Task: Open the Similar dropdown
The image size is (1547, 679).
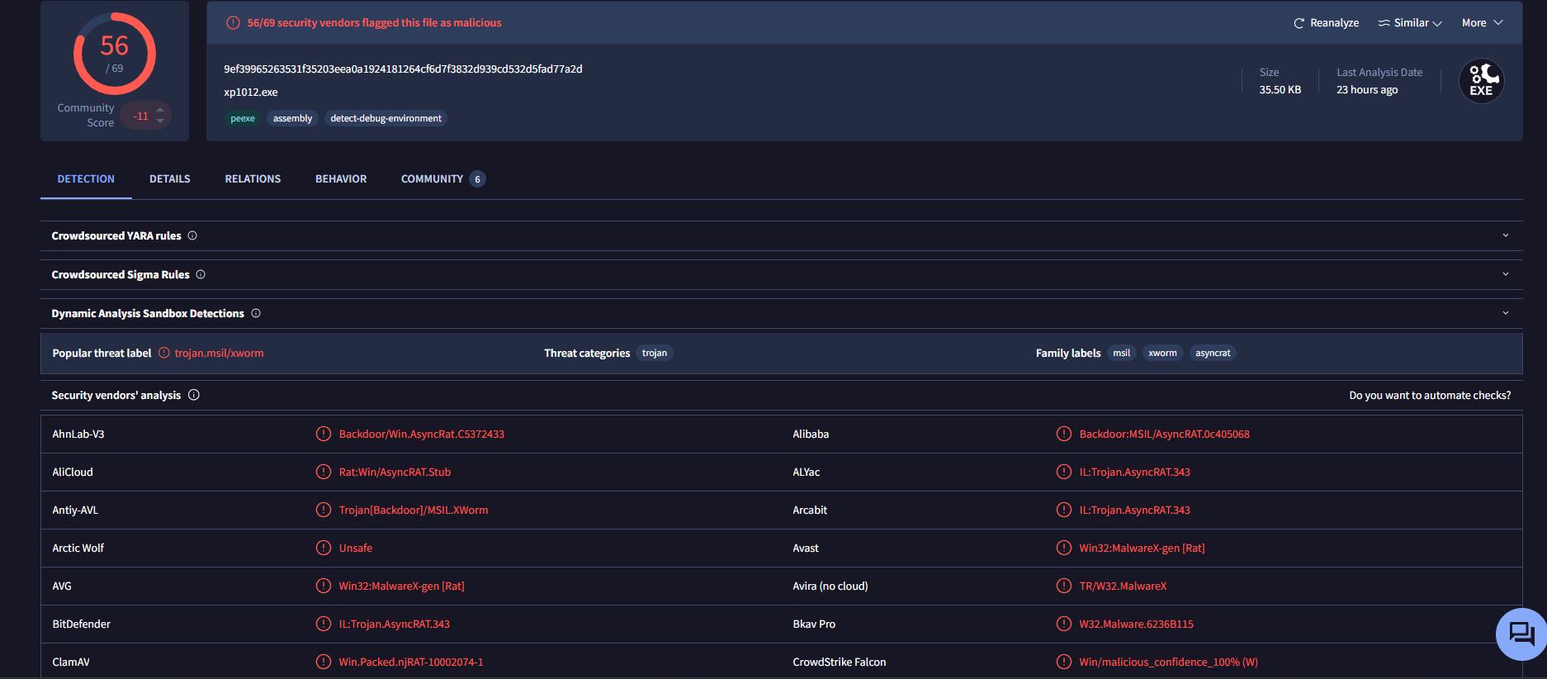Action: [x=1410, y=23]
